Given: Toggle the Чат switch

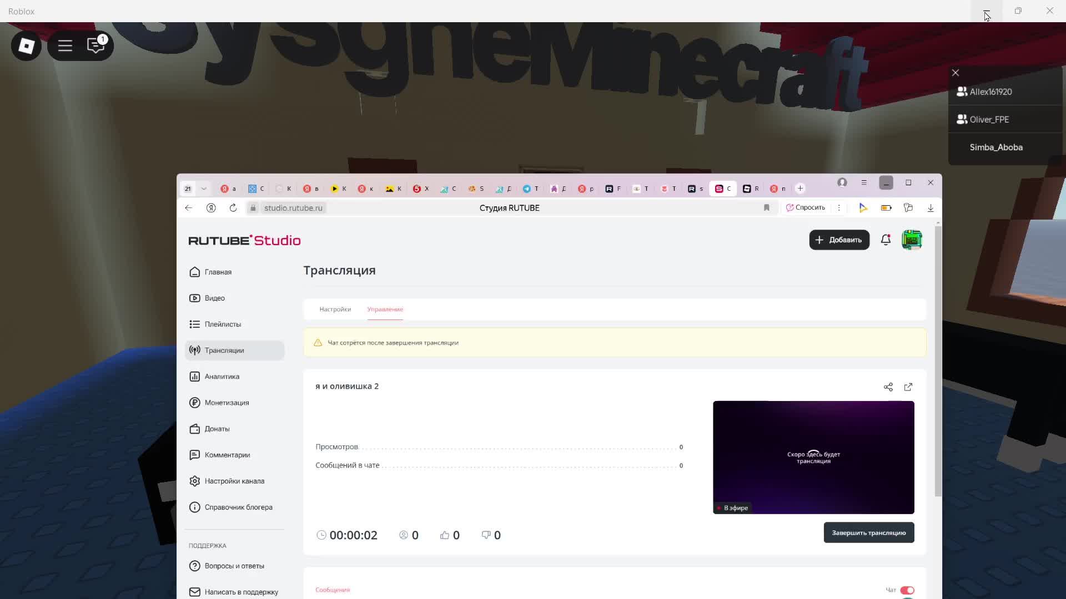Looking at the screenshot, I should click(907, 590).
